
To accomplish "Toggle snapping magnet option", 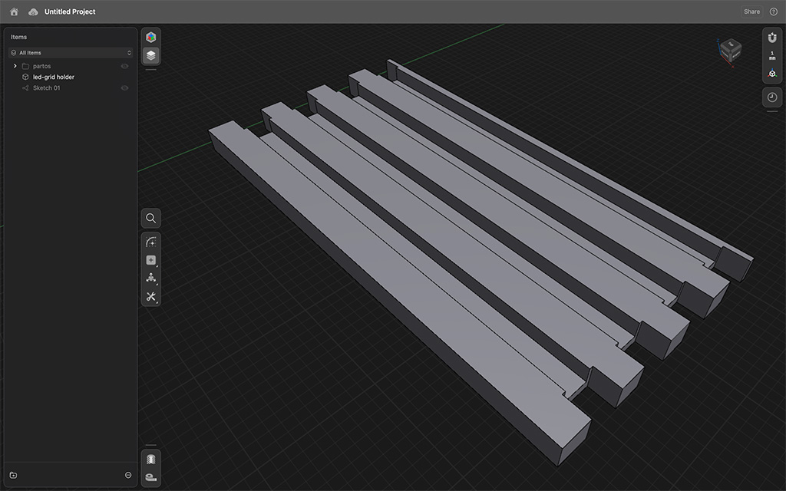I will [x=772, y=38].
